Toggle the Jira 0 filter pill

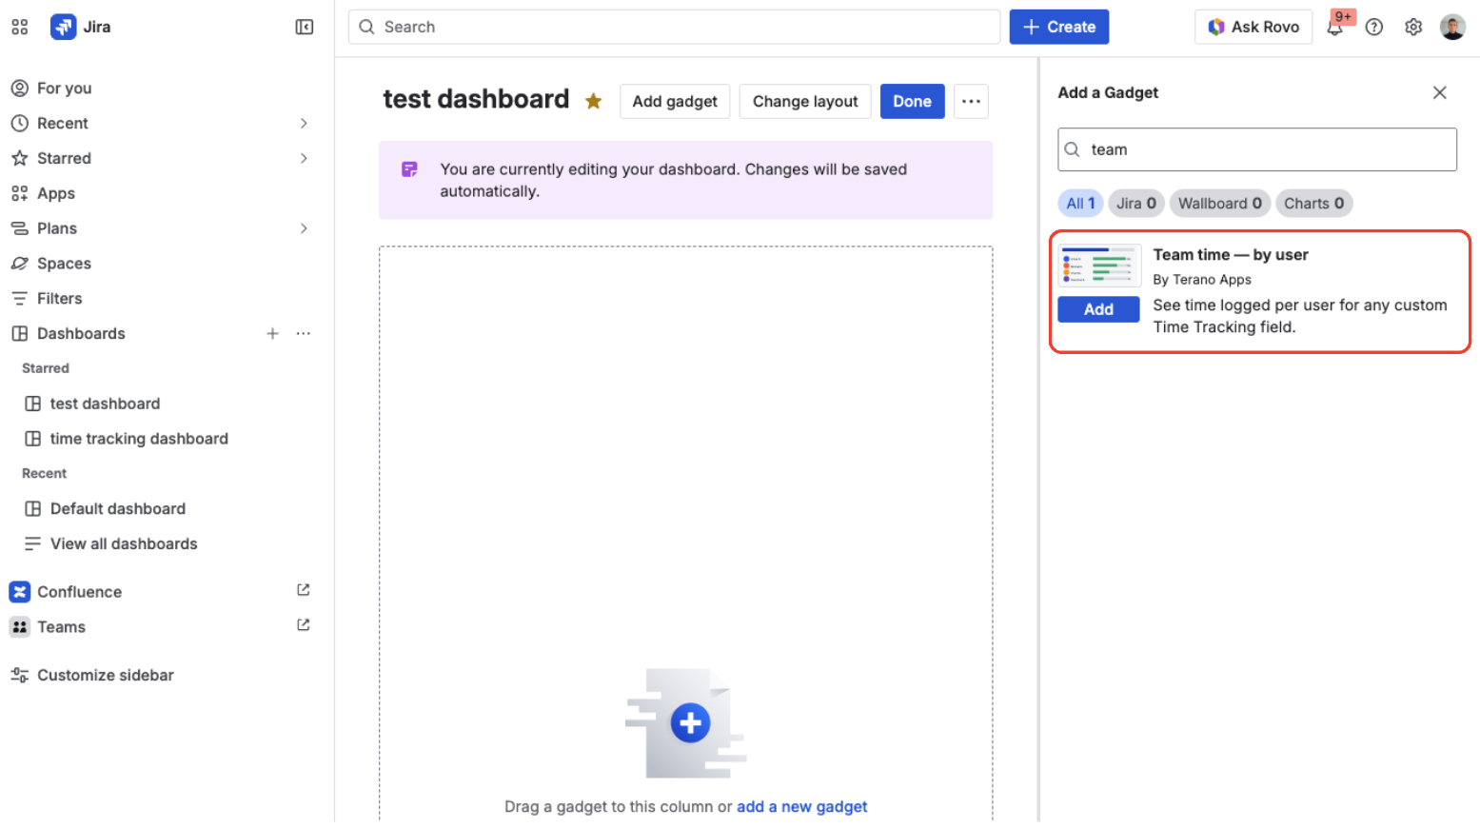[x=1135, y=203]
